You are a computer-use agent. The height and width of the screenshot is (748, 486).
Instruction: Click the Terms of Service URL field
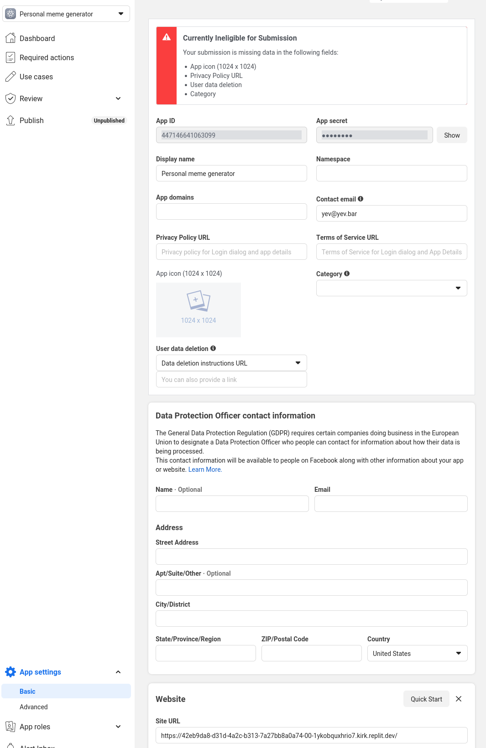pos(392,252)
